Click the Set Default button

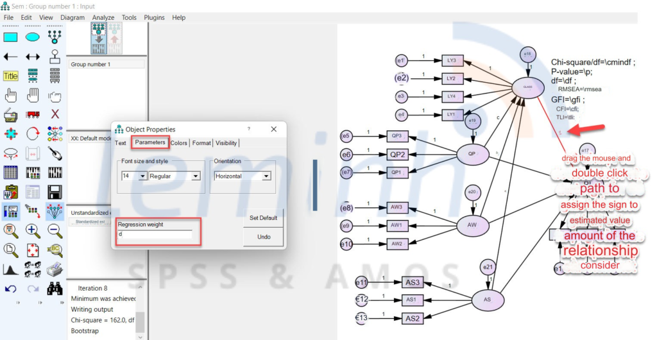click(263, 217)
